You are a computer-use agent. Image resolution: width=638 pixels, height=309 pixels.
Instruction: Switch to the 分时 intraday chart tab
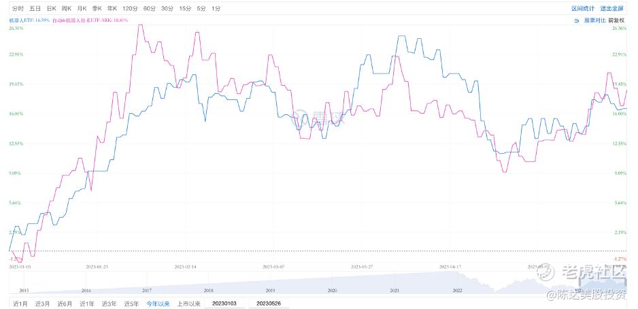click(x=18, y=8)
